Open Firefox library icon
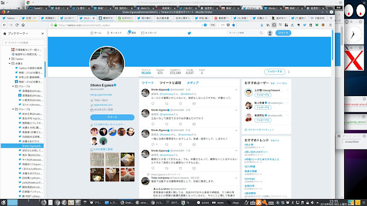The height and width of the screenshot is (206, 367). (268, 25)
